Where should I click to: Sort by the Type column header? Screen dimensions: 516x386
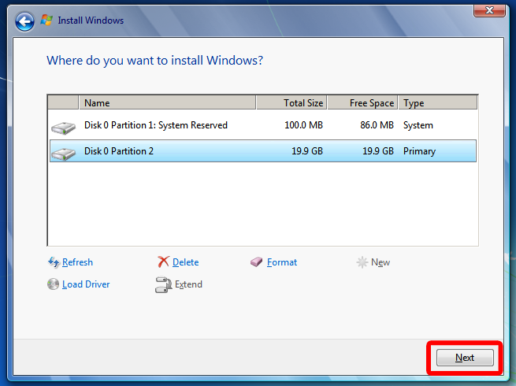[438, 102]
